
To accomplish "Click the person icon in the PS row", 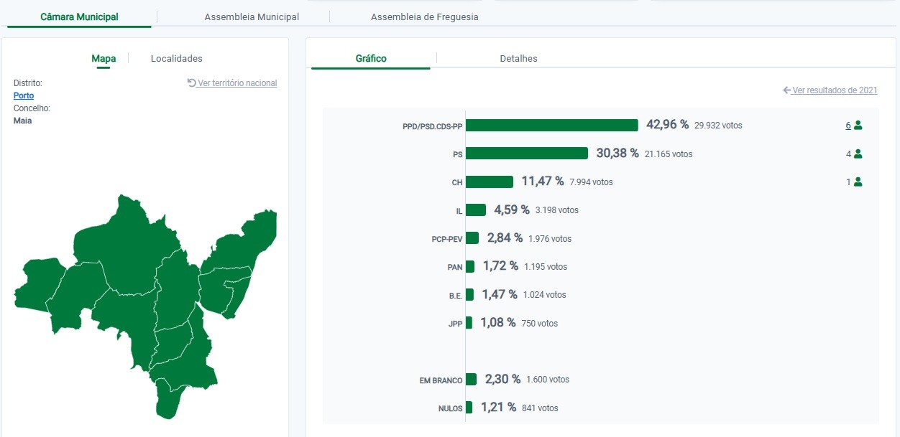I will [858, 154].
